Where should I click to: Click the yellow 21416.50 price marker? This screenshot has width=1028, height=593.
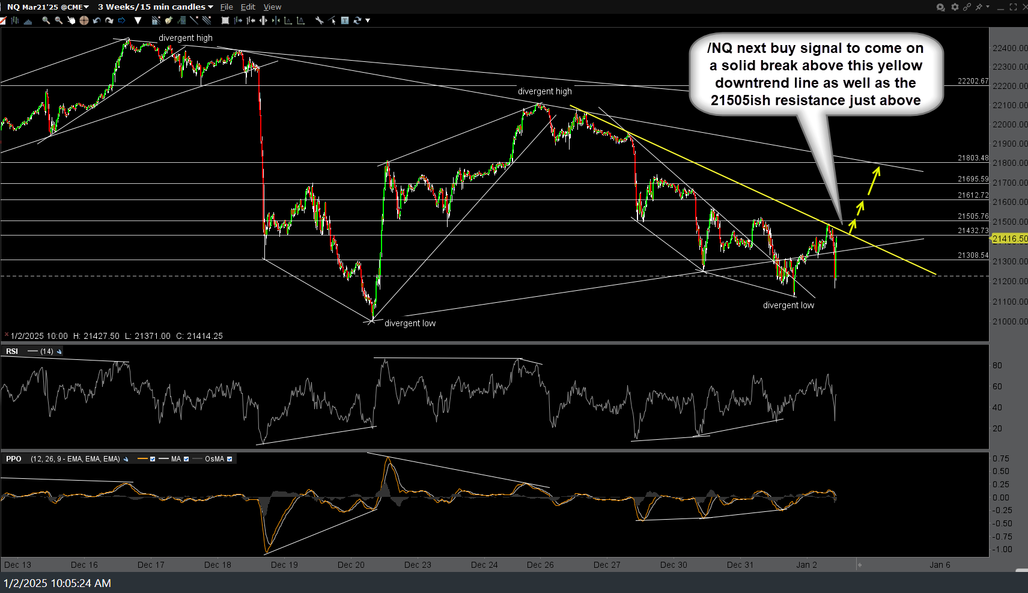(1009, 239)
